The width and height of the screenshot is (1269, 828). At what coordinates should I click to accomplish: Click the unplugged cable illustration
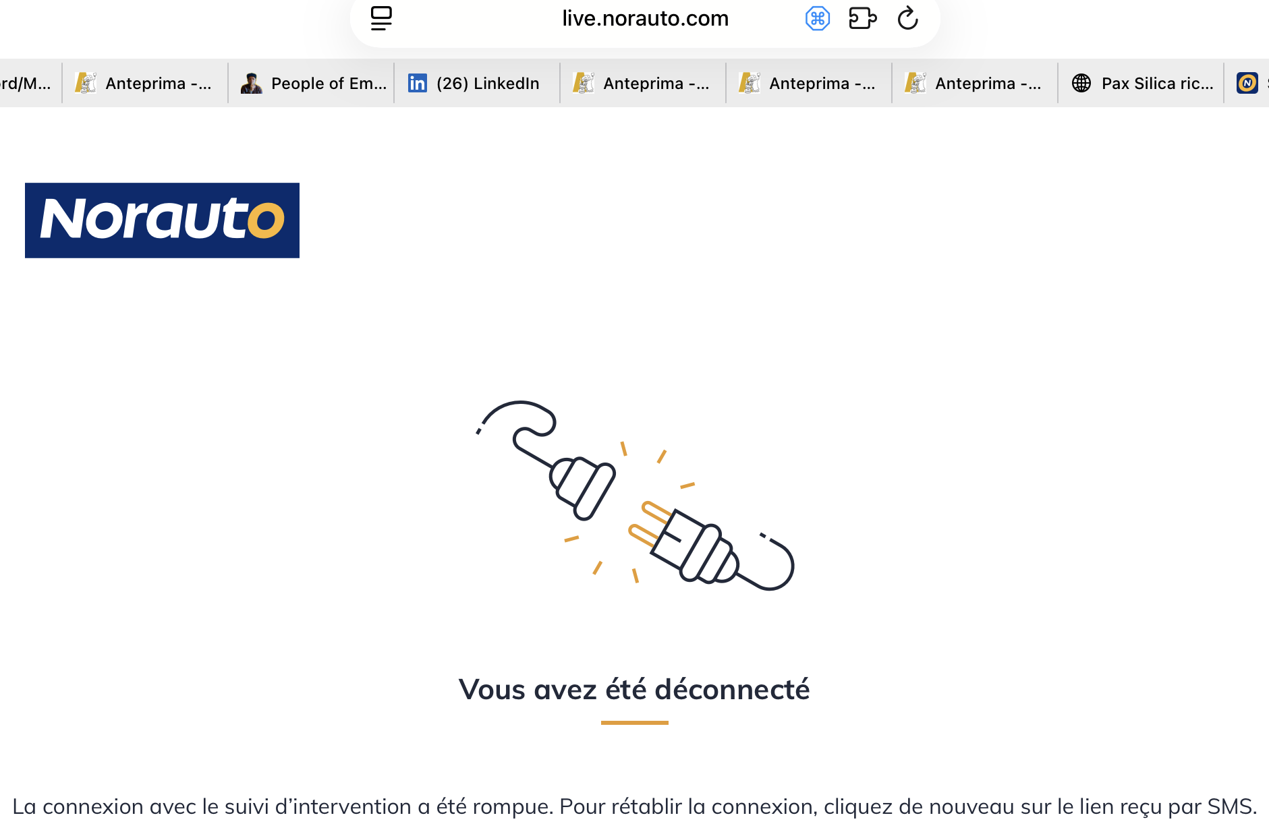click(635, 496)
